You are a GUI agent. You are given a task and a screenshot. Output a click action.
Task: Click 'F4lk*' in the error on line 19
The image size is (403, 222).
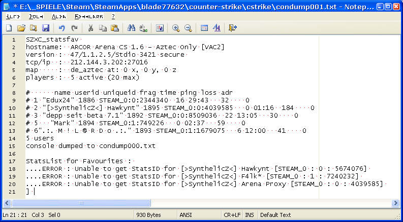251,176
